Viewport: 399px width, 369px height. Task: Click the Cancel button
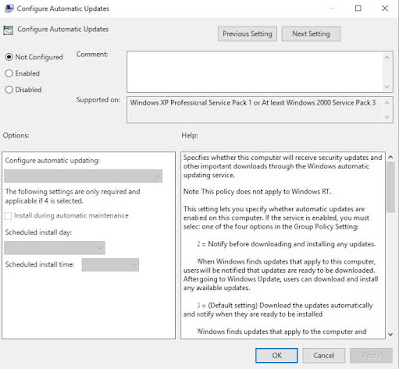[324, 355]
